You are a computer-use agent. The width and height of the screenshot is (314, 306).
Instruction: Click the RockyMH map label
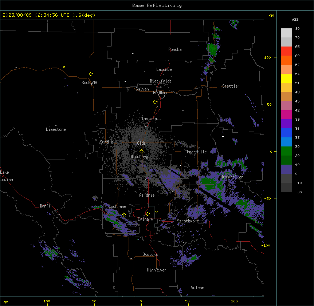[89, 82]
